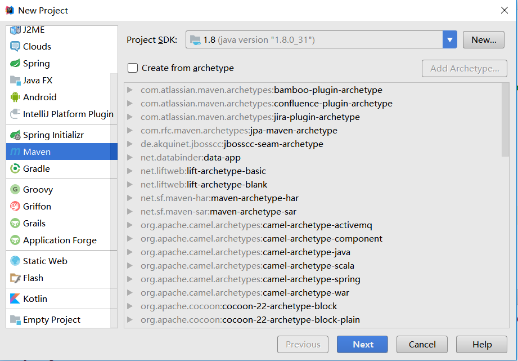Choose Empty Project entry

click(x=61, y=320)
